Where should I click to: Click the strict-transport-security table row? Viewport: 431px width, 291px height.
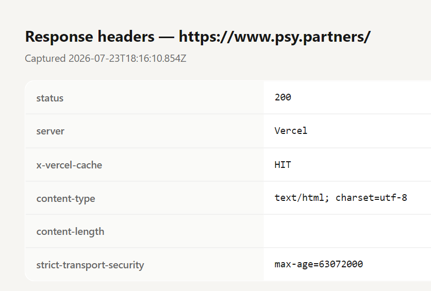228,264
